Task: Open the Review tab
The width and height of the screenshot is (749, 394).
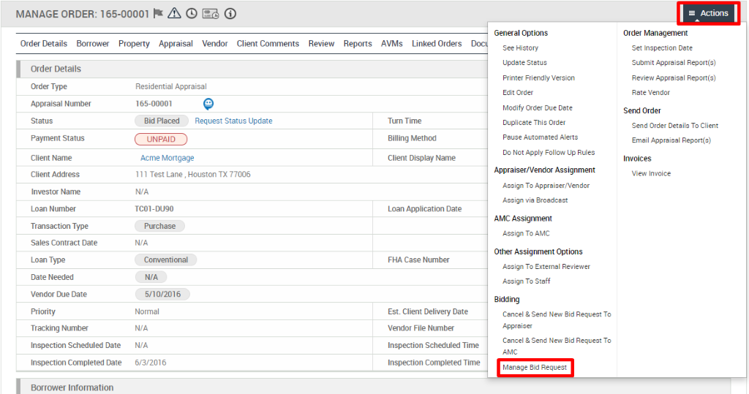Action: coord(321,43)
